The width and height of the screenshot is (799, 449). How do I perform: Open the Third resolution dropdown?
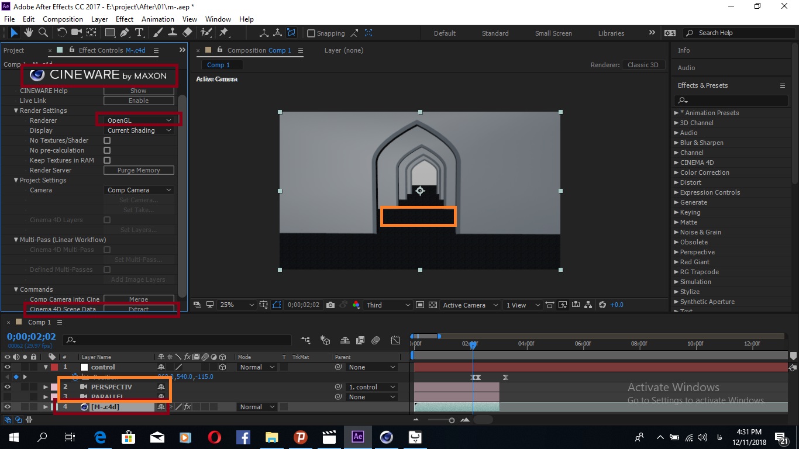388,305
